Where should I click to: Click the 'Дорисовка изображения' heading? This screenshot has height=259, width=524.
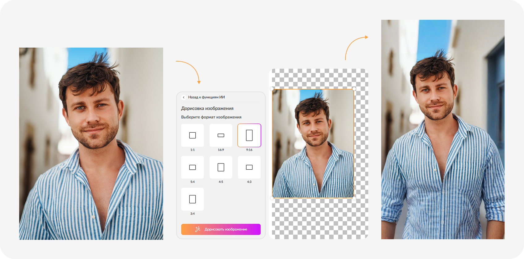pyautogui.click(x=207, y=108)
